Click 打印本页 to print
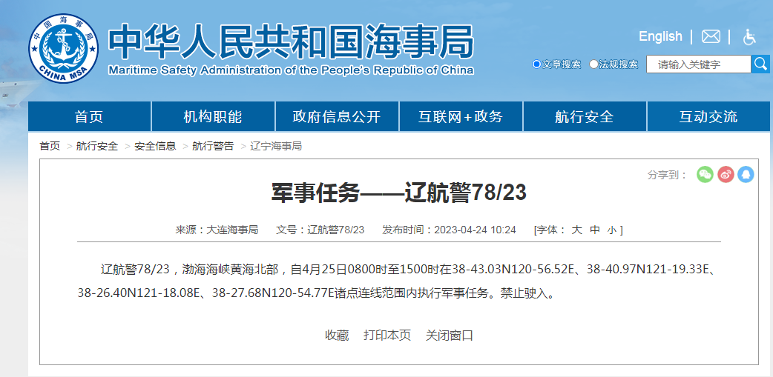 pos(387,336)
